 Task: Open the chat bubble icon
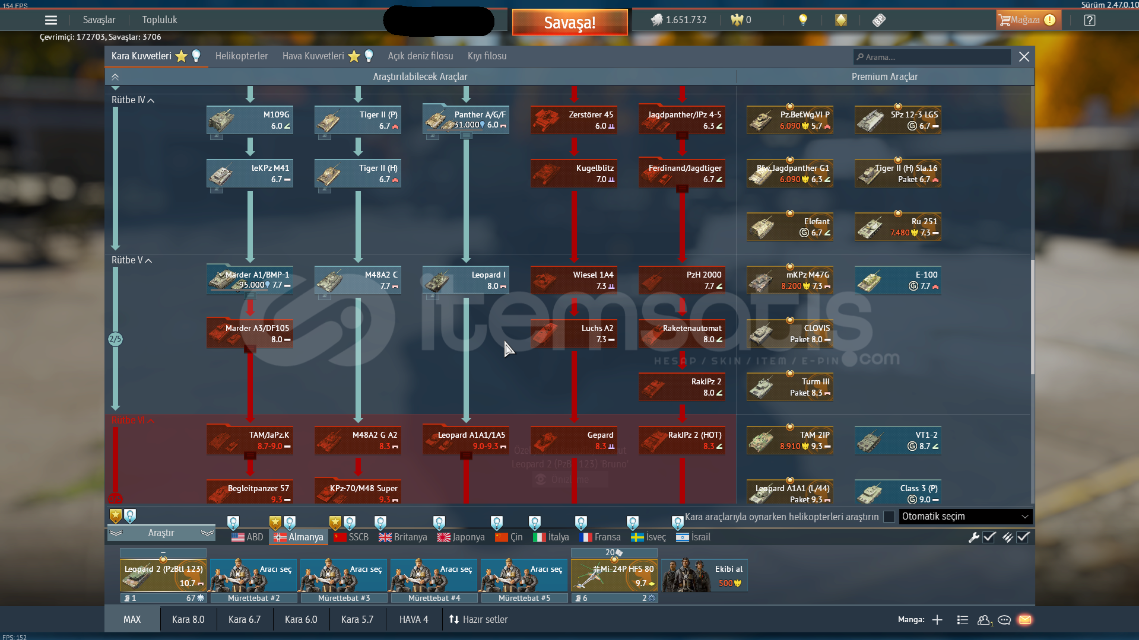coord(1004,620)
